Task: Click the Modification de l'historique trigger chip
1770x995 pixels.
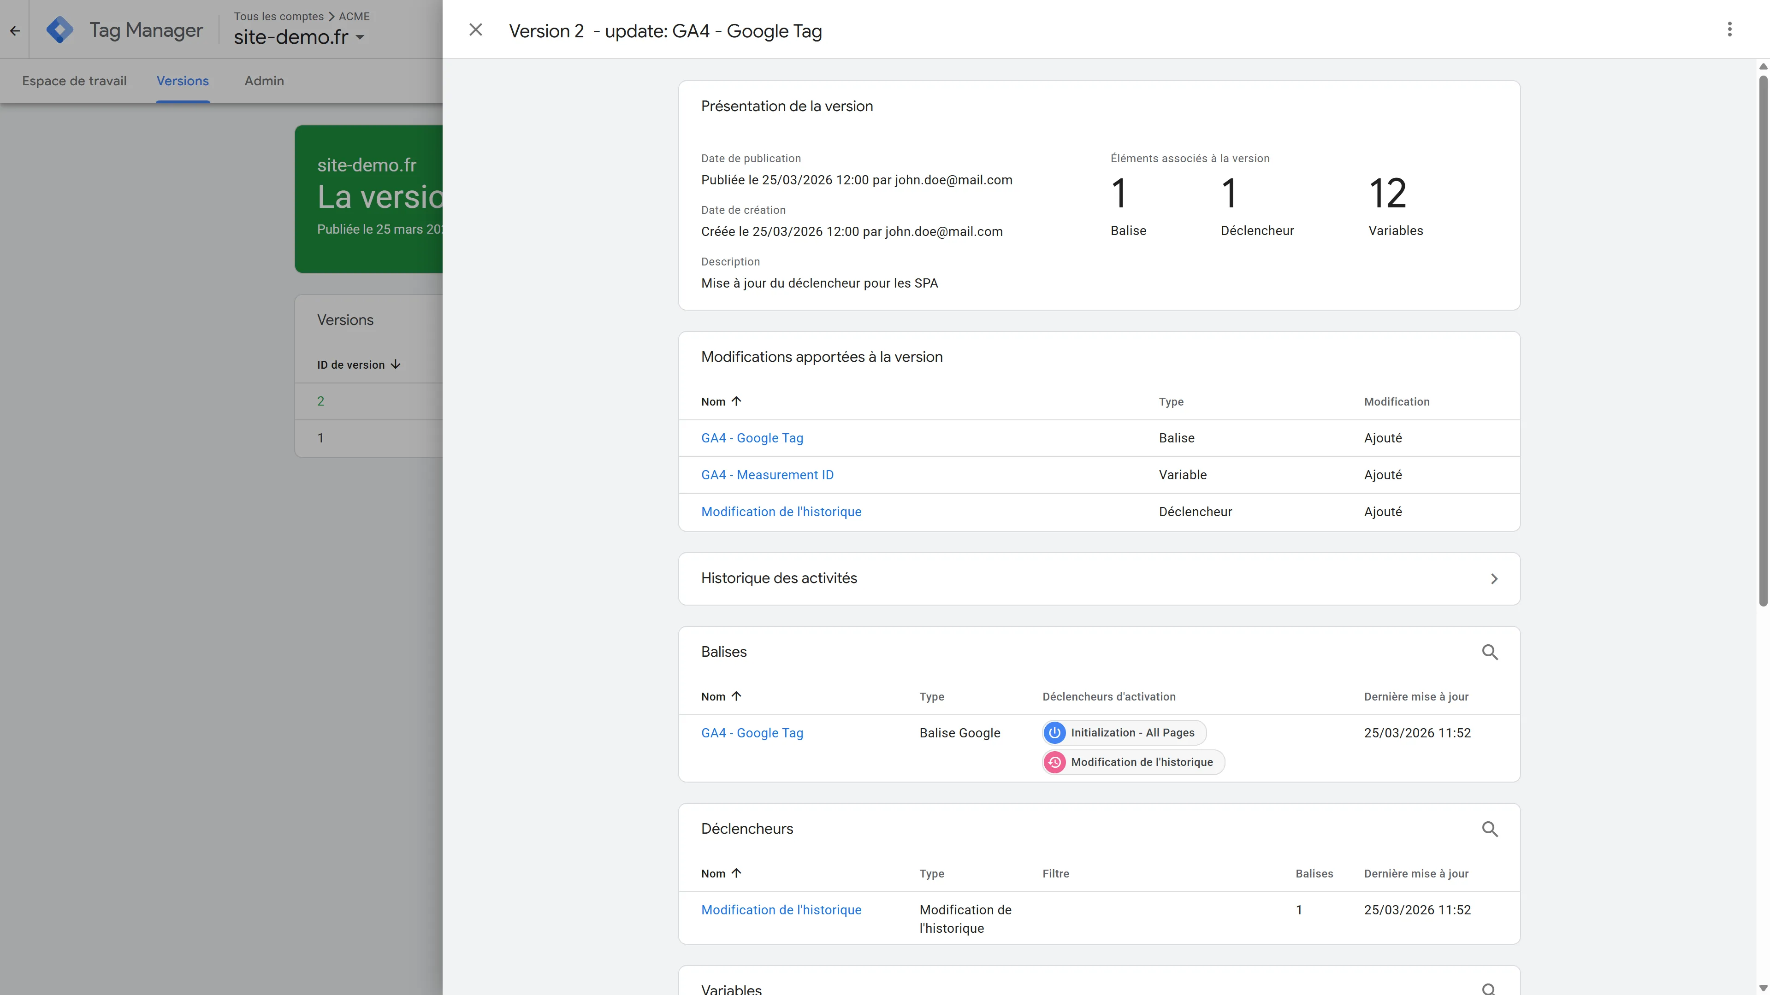Action: pos(1133,762)
